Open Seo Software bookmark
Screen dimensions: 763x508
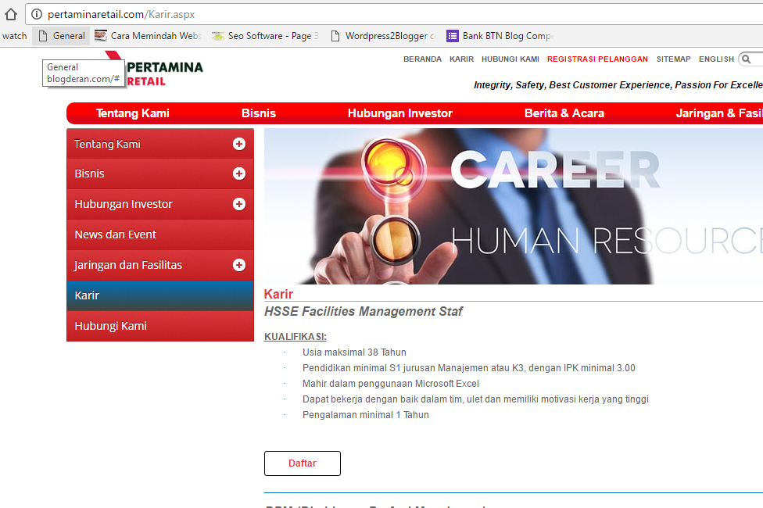point(265,36)
